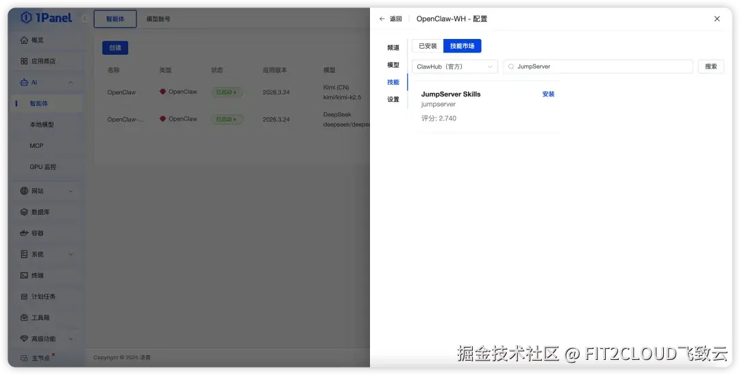Collapse the sidebar with the arrow toggle
The image size is (740, 375).
click(84, 19)
